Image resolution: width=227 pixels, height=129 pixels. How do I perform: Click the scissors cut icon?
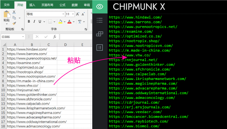[14, 12]
